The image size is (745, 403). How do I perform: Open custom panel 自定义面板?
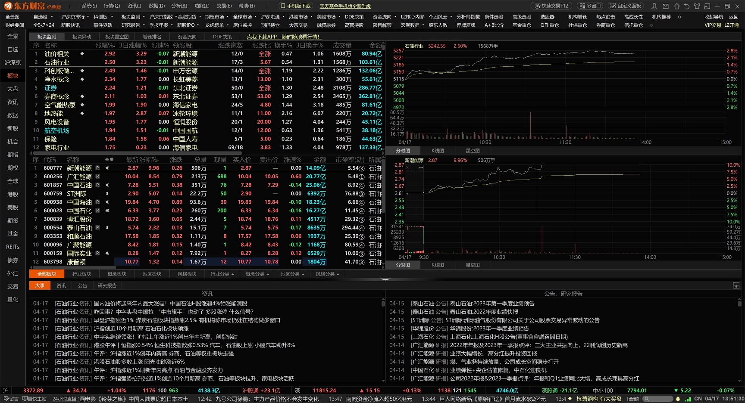[626, 6]
